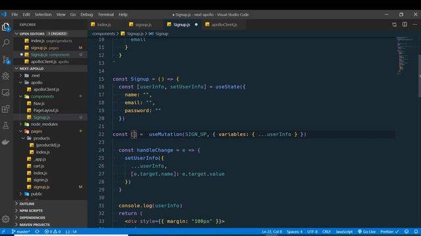Click components in the breadcrumb path

tap(103, 33)
